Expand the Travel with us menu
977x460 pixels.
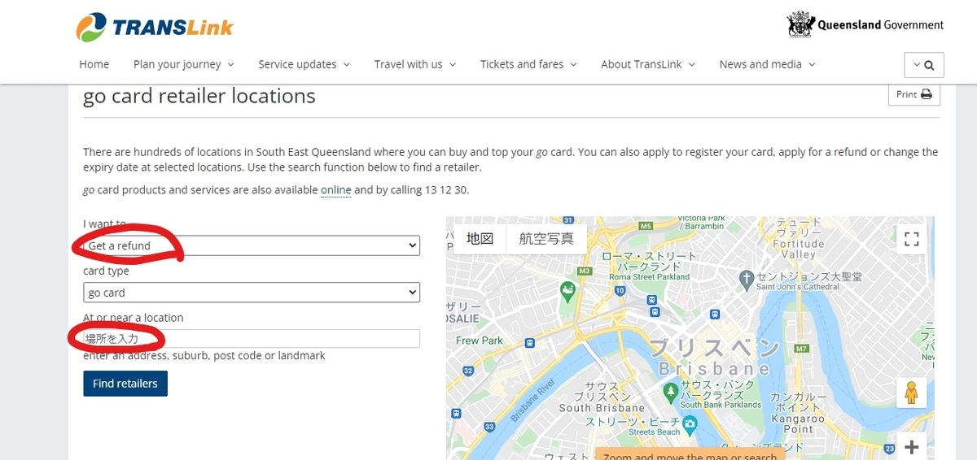tap(415, 64)
